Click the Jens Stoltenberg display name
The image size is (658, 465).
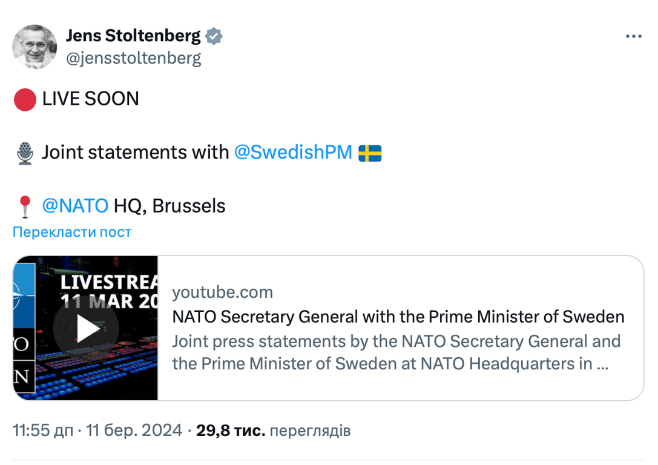pos(133,36)
